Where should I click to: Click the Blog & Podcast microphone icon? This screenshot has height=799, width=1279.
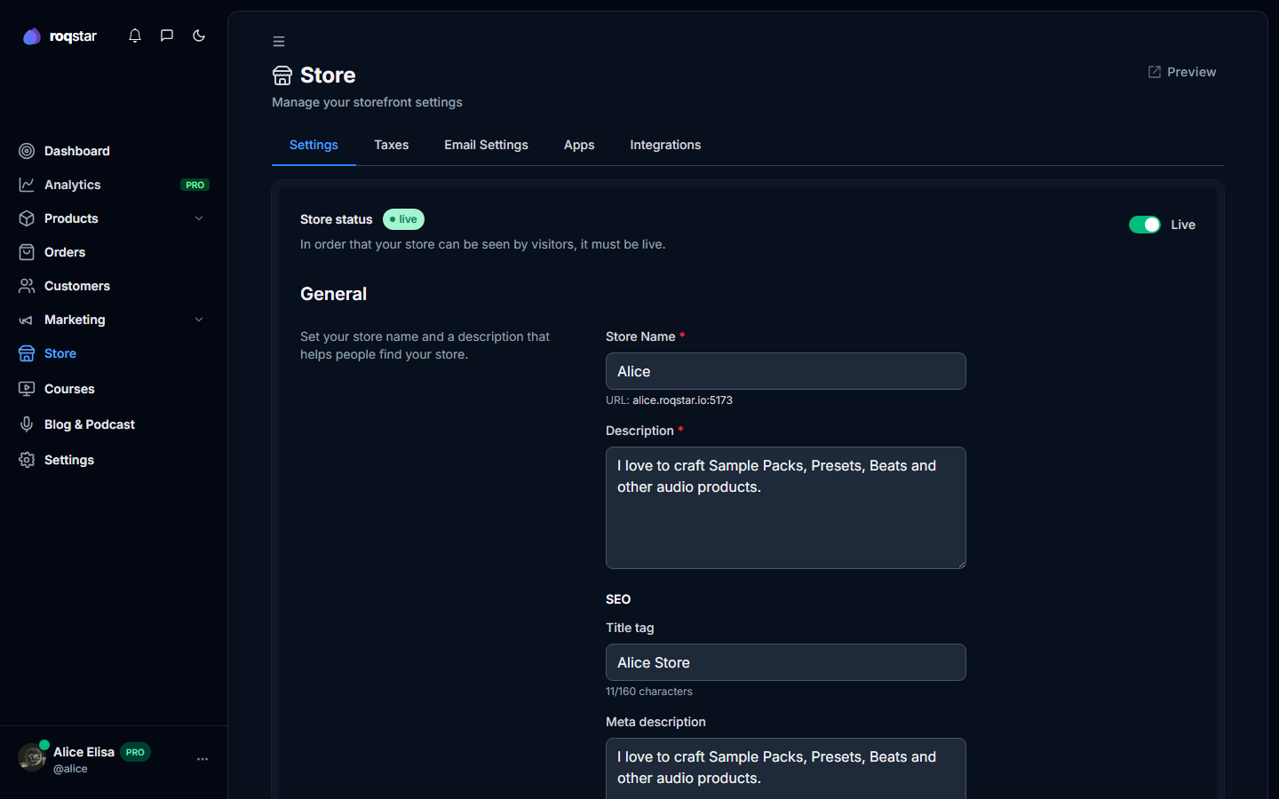click(27, 424)
